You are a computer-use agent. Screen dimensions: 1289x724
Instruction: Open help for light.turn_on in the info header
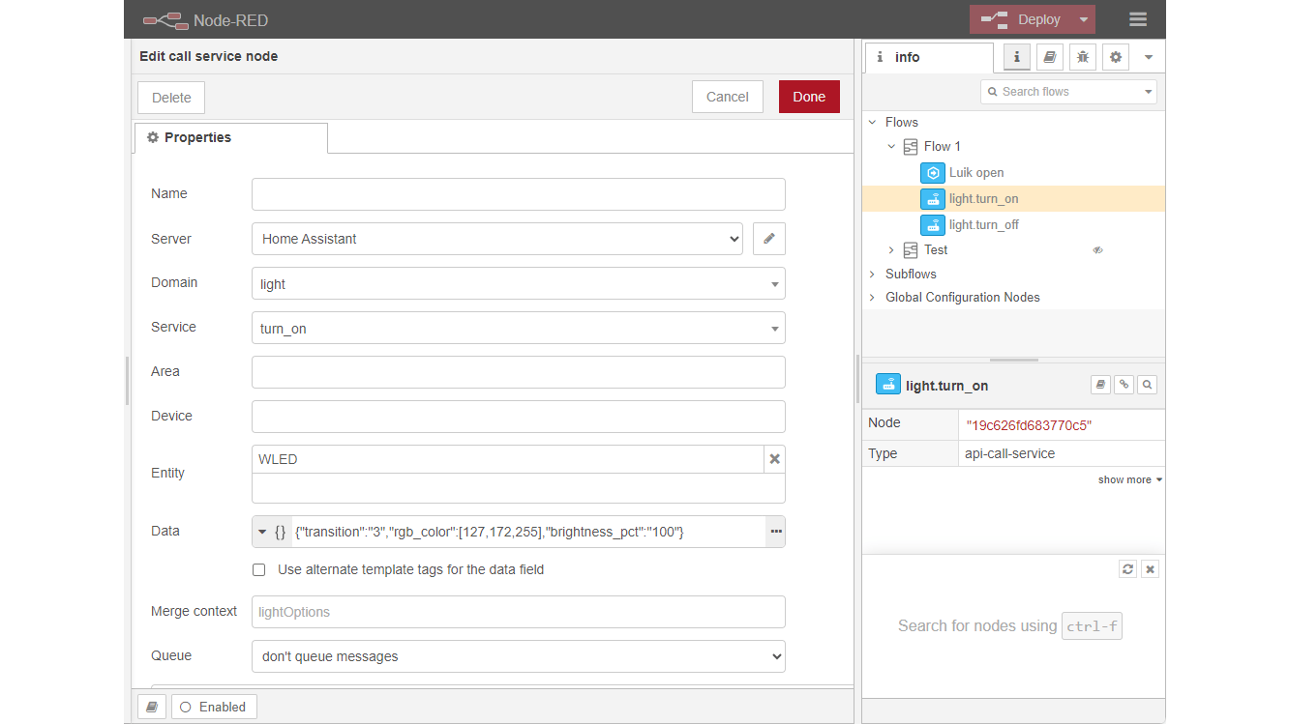(x=1100, y=385)
